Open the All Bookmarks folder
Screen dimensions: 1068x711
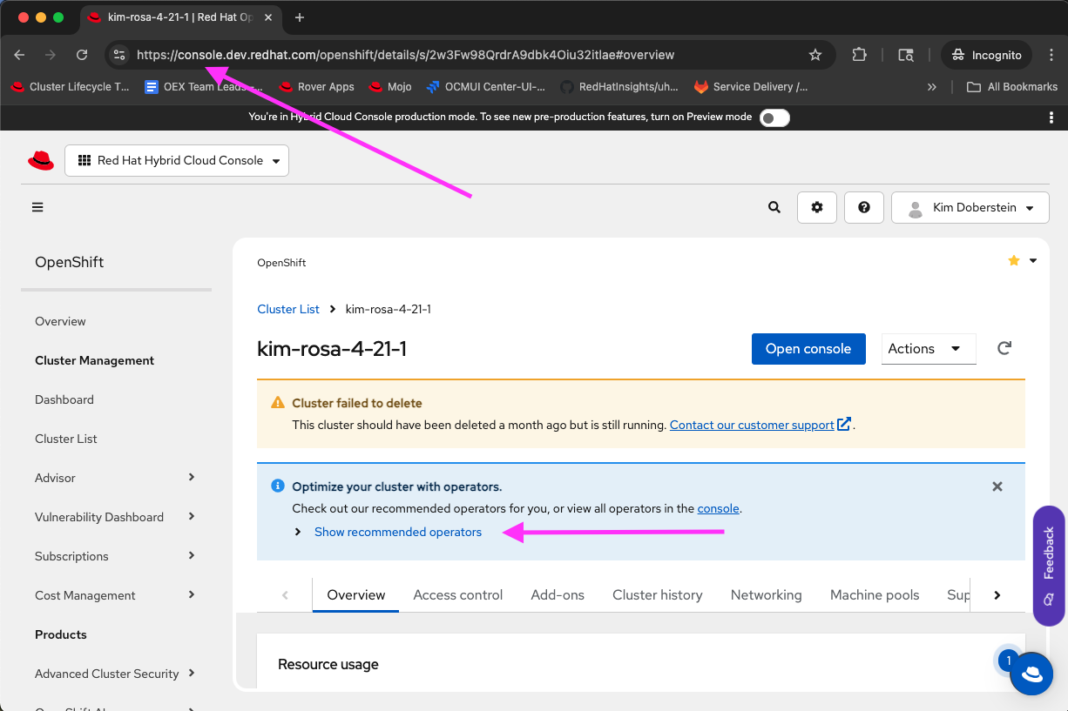tap(1012, 86)
